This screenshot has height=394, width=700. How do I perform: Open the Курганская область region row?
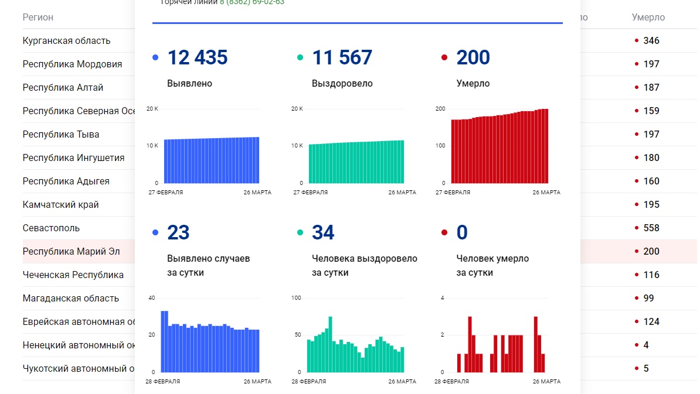click(66, 40)
